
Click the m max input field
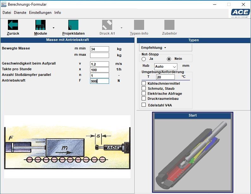click(99, 55)
